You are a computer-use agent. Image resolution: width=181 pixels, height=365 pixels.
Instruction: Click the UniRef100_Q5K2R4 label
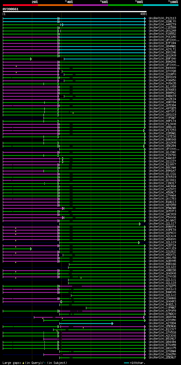[162, 146]
